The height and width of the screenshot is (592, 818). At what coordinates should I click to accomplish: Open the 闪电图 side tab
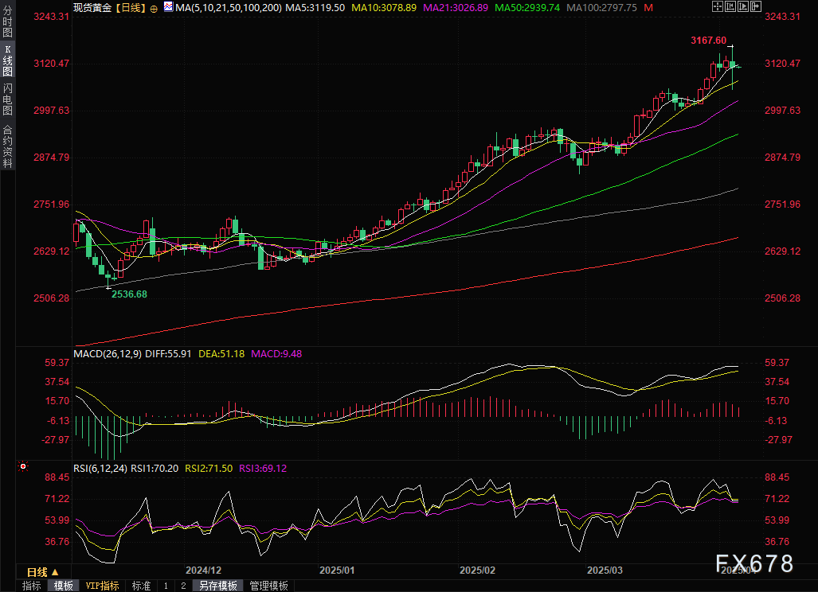coord(7,99)
